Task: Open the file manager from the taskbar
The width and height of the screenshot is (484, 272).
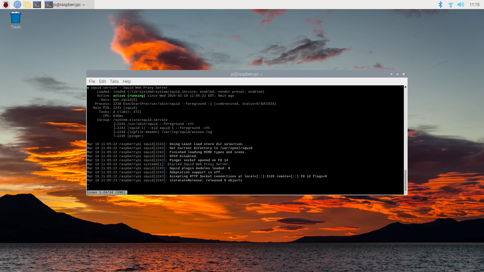Action: pyautogui.click(x=27, y=5)
